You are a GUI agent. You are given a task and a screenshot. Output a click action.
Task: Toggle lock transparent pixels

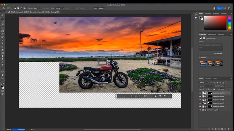click(x=203, y=90)
